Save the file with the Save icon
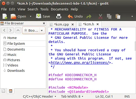The width and height of the screenshot is (136, 99). coord(39,16)
